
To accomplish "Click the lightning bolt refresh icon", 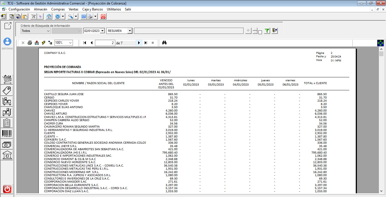I will [43, 43].
